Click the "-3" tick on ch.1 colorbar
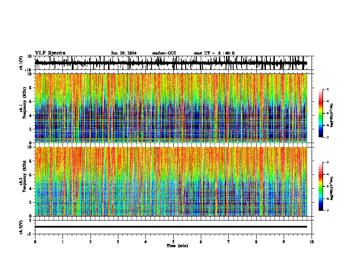This screenshot has width=351, height=271. coord(327,89)
